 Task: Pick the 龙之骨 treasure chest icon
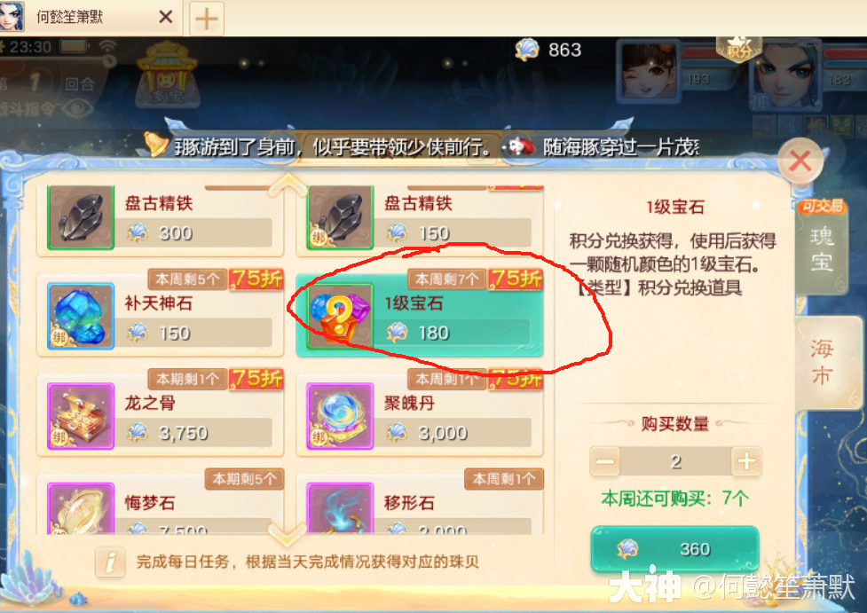(81, 416)
